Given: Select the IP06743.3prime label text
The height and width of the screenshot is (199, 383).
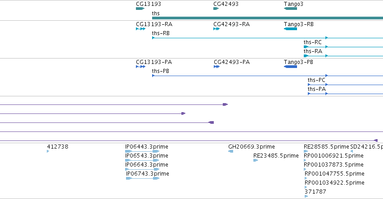Looking at the screenshot, I should click(148, 174).
